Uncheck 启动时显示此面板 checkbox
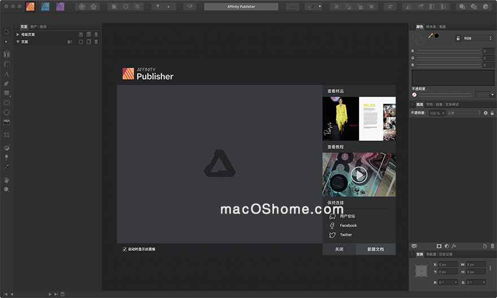497x298 pixels. [x=125, y=249]
